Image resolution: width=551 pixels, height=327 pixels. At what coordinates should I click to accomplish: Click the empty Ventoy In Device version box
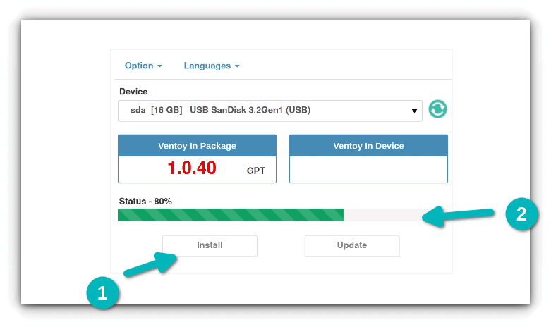coord(368,169)
